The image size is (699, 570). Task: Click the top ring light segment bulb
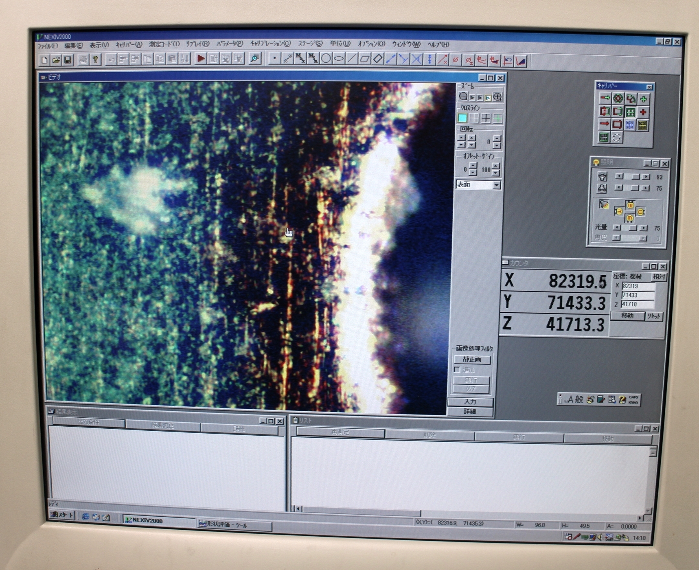[x=630, y=204]
